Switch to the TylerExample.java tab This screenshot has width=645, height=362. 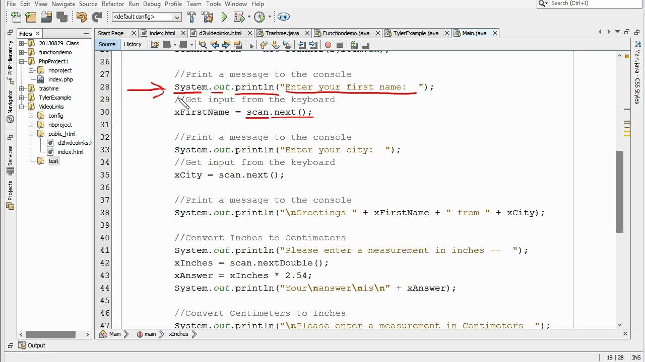tap(416, 33)
